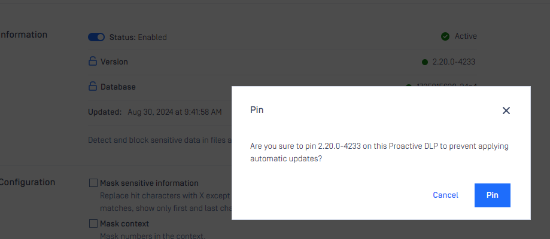Check the Mask sensitive information checkbox
This screenshot has height=239, width=550.
tap(93, 183)
